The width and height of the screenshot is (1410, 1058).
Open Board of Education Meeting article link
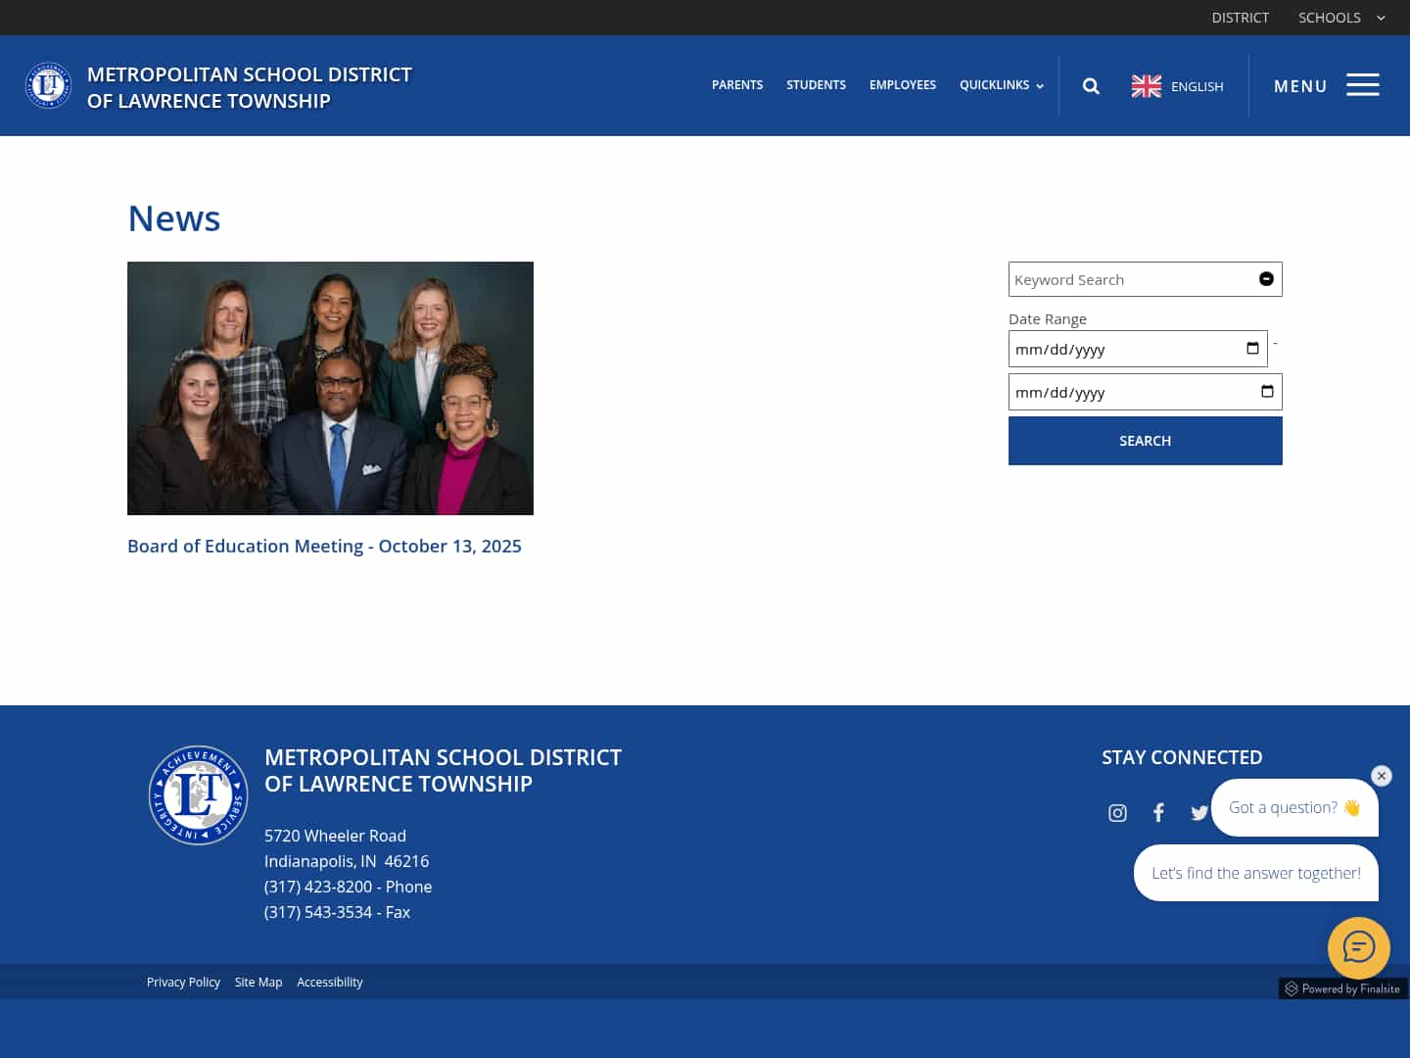[x=324, y=547]
